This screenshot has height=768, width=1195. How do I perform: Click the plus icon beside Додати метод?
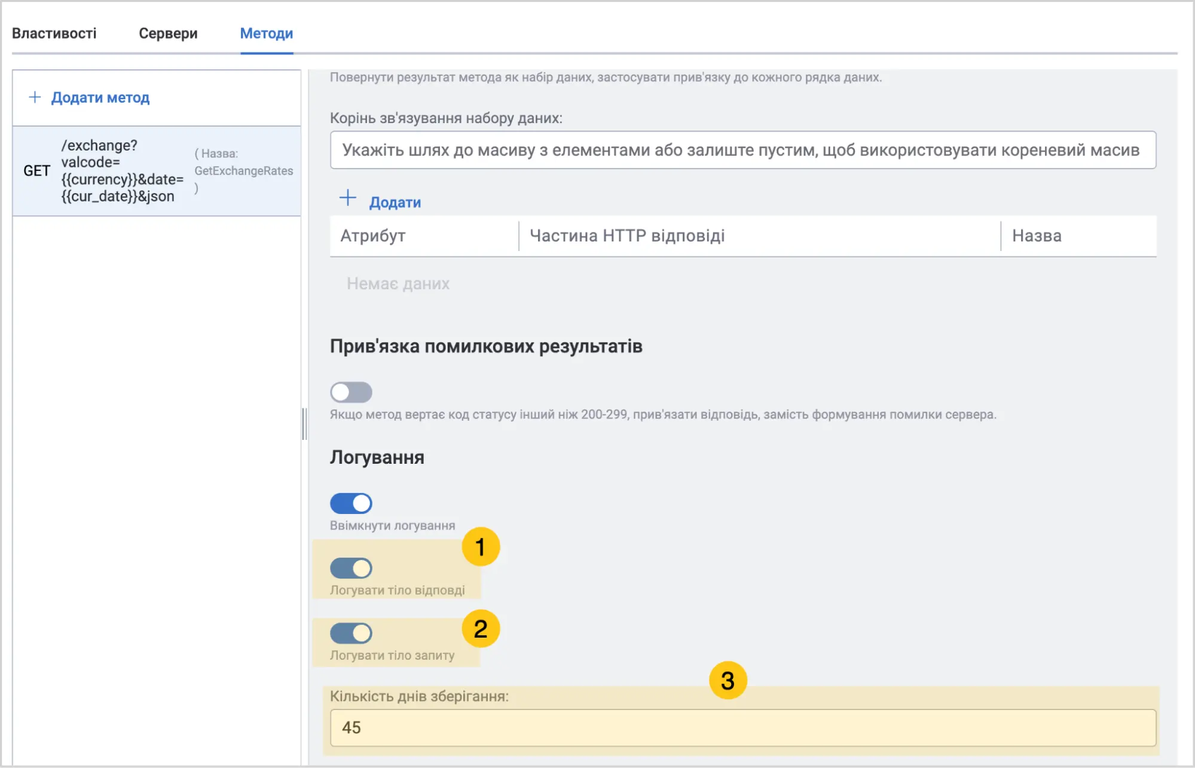35,97
